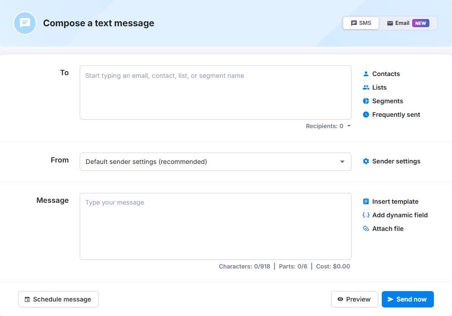This screenshot has height=316, width=452.
Task: Click the Add dynamic field braces icon
Action: 366,215
